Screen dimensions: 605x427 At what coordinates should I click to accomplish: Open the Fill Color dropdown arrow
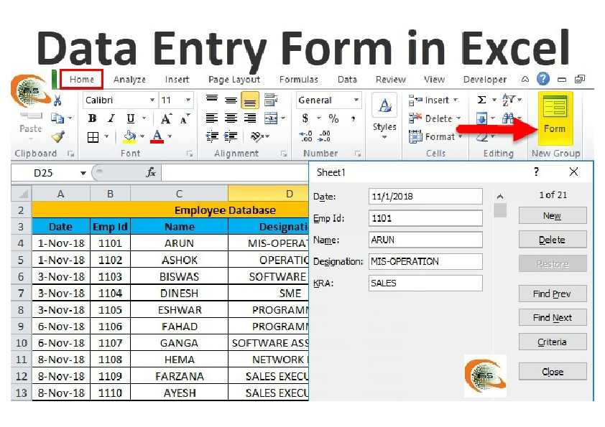[142, 136]
